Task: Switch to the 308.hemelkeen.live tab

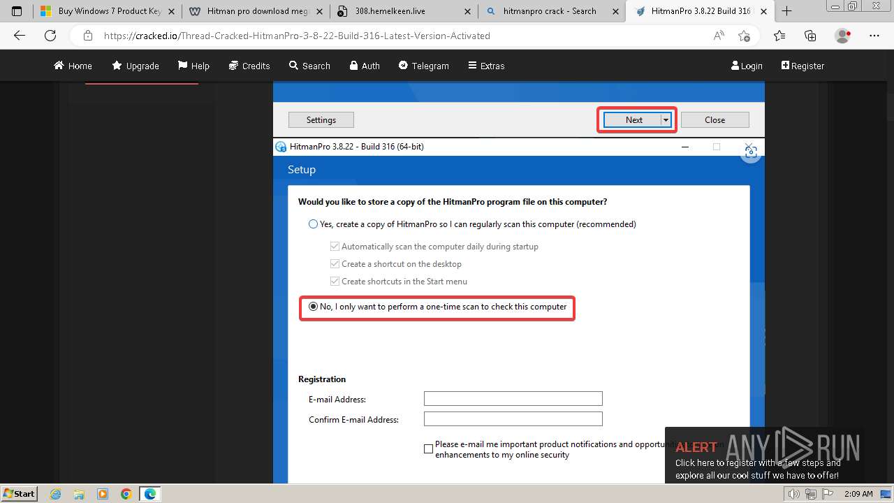Action: 404,11
